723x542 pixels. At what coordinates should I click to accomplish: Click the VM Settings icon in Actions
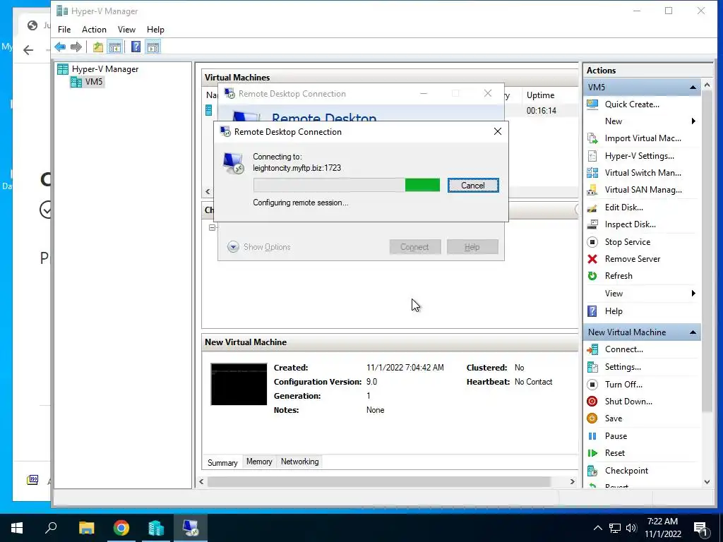click(592, 367)
